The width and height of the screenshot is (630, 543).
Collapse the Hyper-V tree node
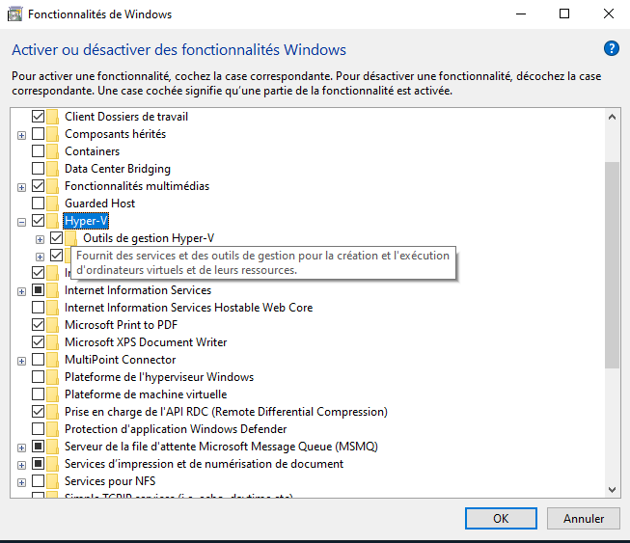[21, 222]
